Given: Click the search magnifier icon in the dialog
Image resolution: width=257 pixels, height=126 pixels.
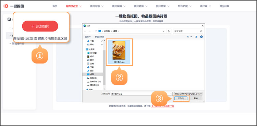Looking at the screenshot, I should pos(201,31).
